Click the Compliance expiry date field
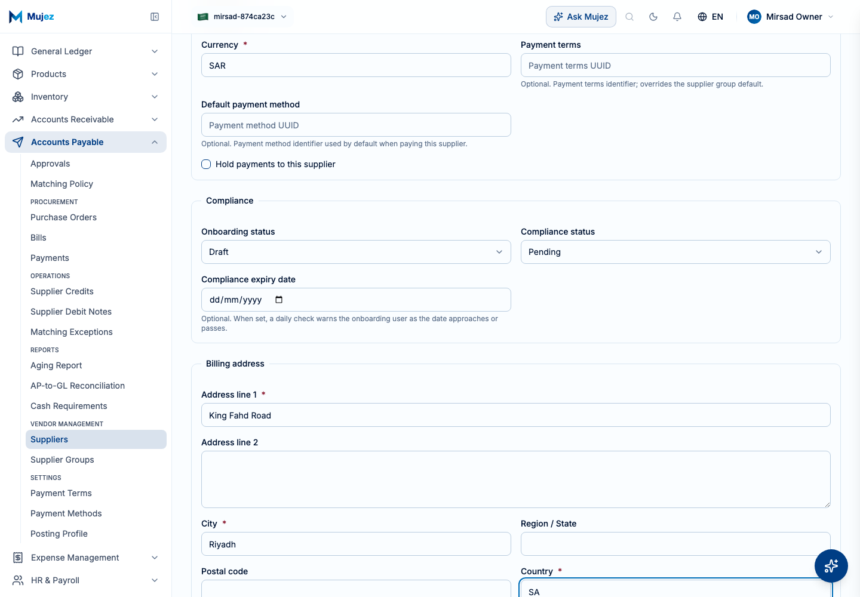The width and height of the screenshot is (860, 597). (x=356, y=300)
